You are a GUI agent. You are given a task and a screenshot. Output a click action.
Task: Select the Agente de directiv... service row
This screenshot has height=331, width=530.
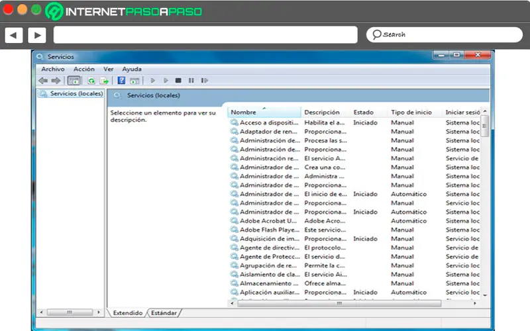coord(355,248)
